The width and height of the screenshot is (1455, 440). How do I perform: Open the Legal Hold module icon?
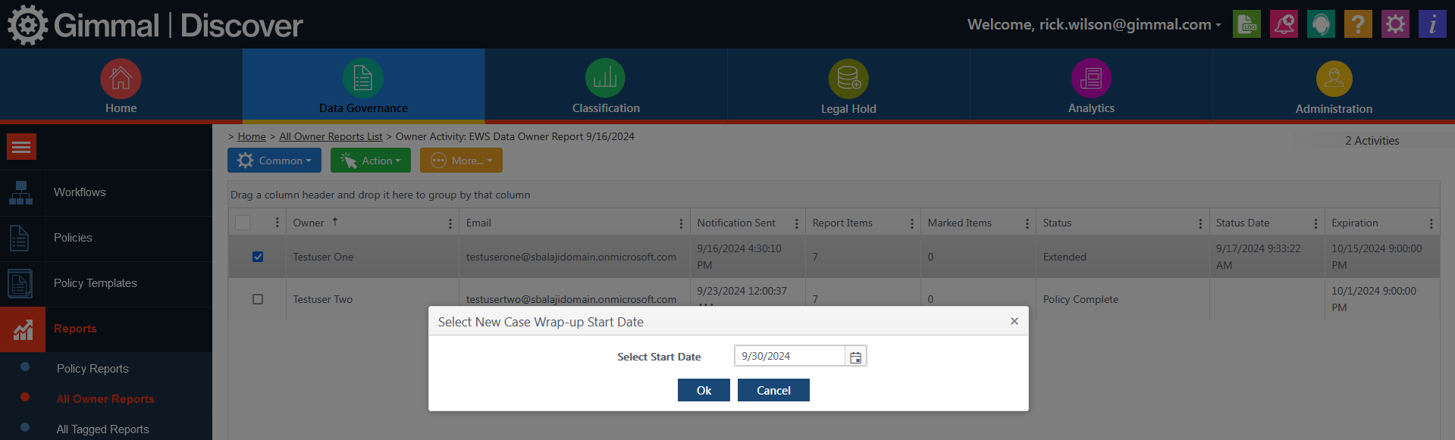848,79
